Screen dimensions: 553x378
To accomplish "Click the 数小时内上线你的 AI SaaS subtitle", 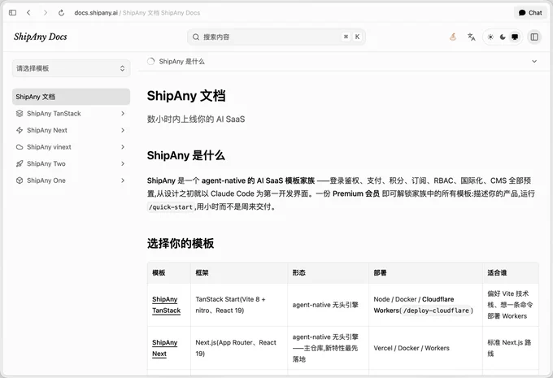I will point(196,119).
